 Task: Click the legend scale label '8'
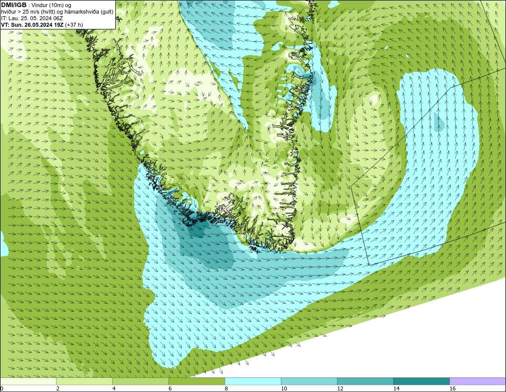(226, 388)
